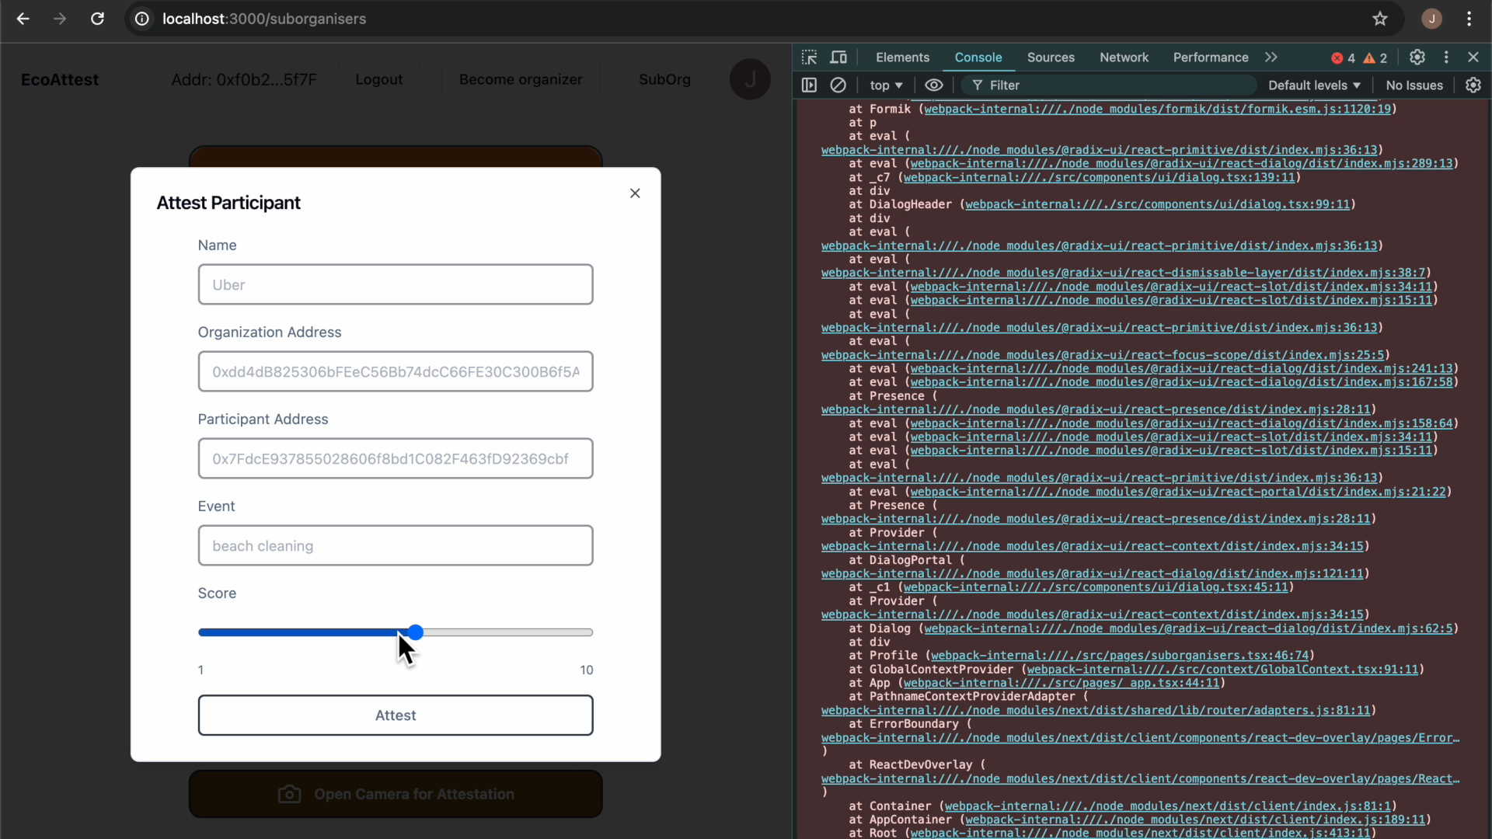Click the red errors count indicator
The width and height of the screenshot is (1492, 839).
pos(1344,58)
